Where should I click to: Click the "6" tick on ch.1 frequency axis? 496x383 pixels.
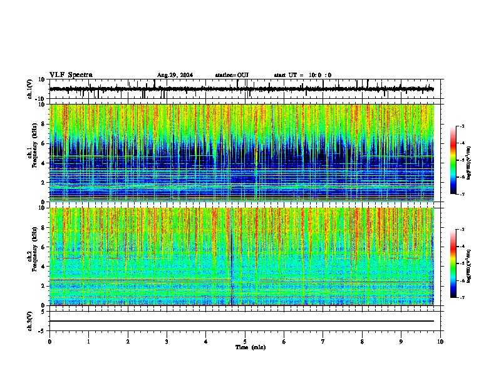[x=44, y=143]
